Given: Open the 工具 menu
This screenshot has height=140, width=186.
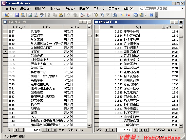Looking at the screenshot, I should (99, 9).
